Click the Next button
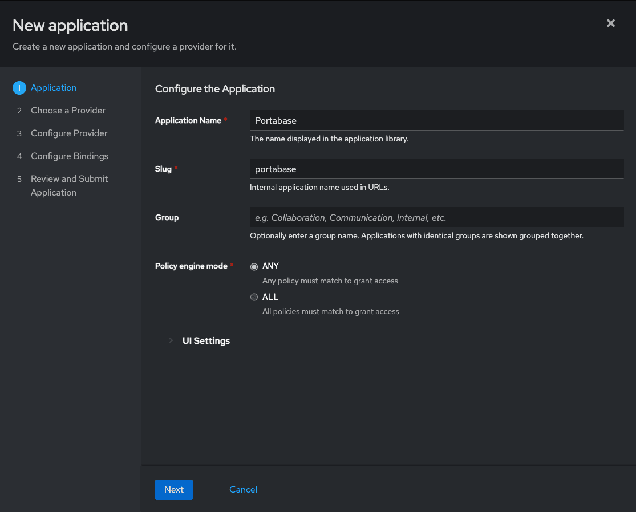 click(x=173, y=489)
